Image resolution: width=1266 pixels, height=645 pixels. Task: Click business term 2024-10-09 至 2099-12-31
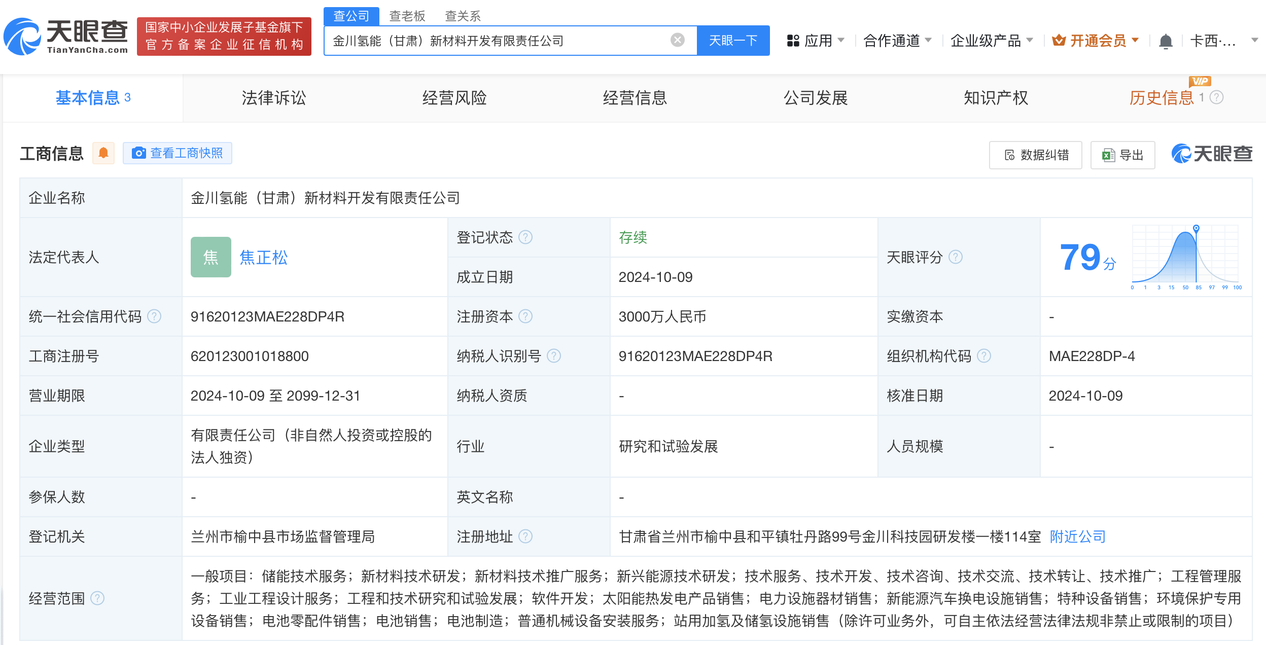[275, 396]
